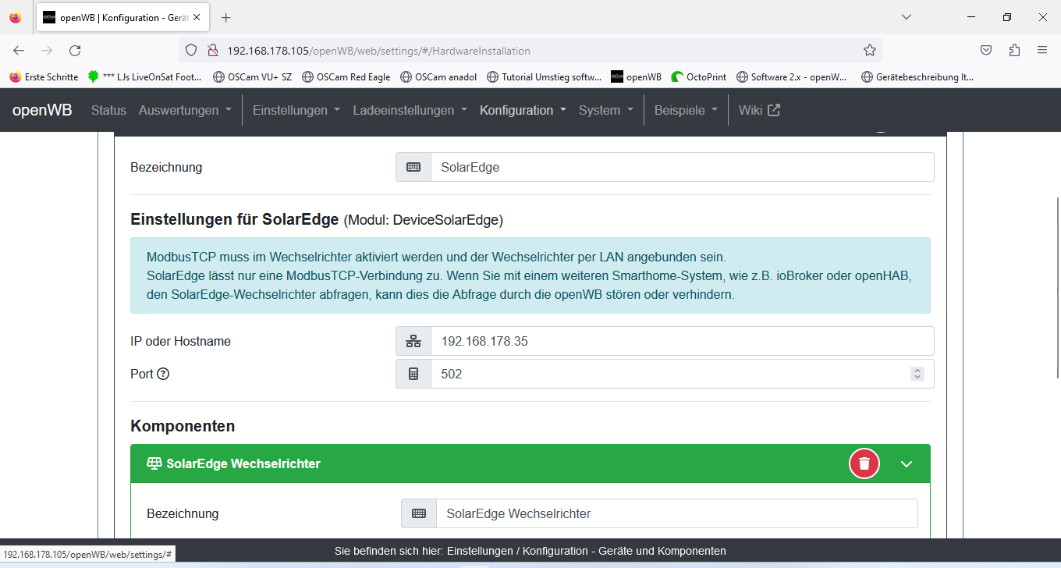
Task: Open the Gerätebeschreibung bookmark
Action: tap(917, 77)
